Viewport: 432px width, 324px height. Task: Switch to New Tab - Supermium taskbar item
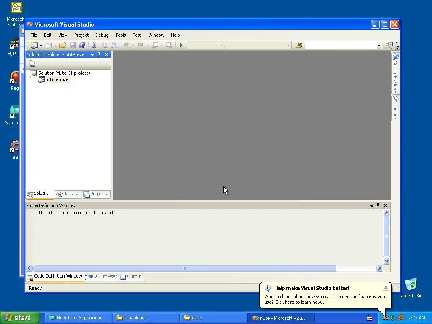pyautogui.click(x=78, y=318)
